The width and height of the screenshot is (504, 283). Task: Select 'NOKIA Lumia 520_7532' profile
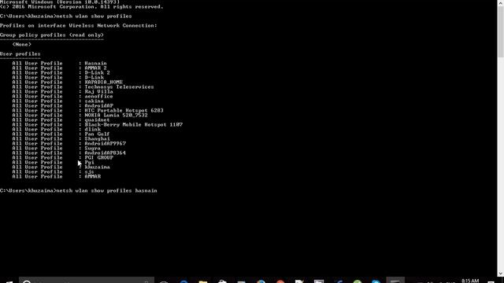(116, 116)
